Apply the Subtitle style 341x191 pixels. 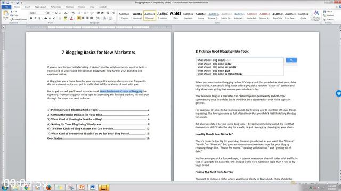[163, 15]
